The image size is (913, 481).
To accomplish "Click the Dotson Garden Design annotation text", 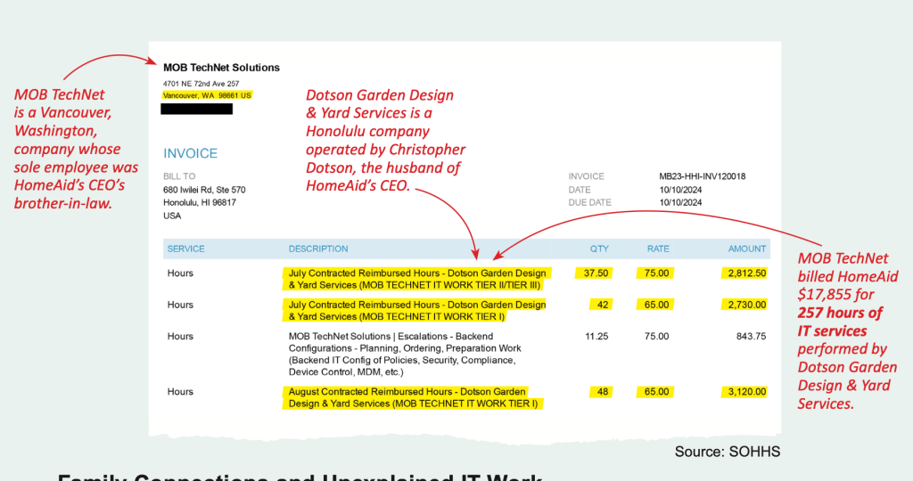I will click(385, 140).
